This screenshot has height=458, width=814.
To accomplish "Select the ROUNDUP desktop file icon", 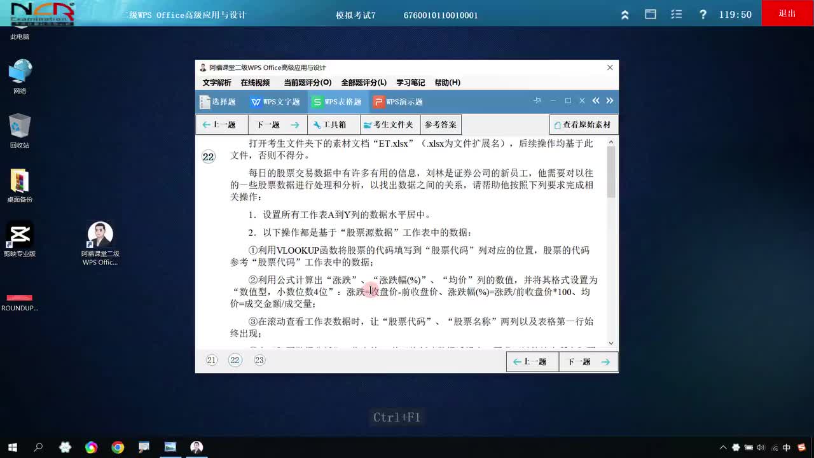I will 20,302.
